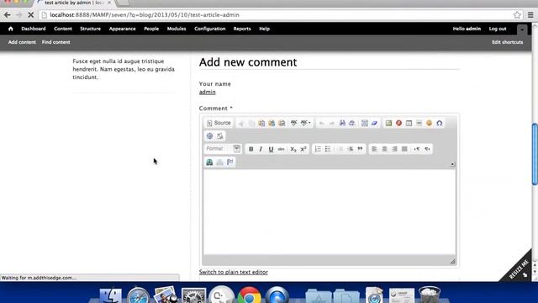Click the Anchor flag icon
The image size is (538, 303).
[x=229, y=162]
